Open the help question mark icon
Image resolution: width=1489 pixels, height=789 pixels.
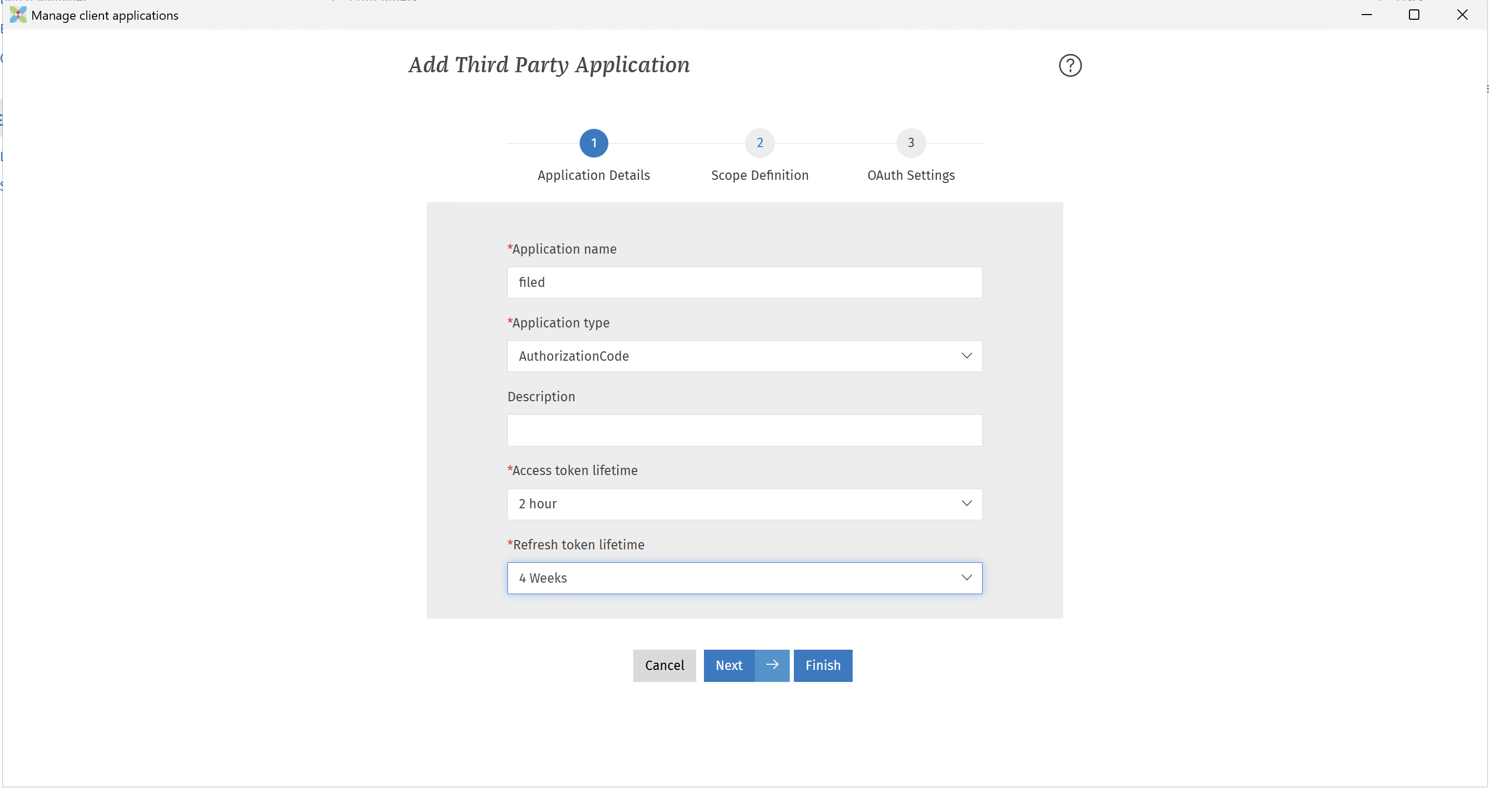pyautogui.click(x=1070, y=65)
